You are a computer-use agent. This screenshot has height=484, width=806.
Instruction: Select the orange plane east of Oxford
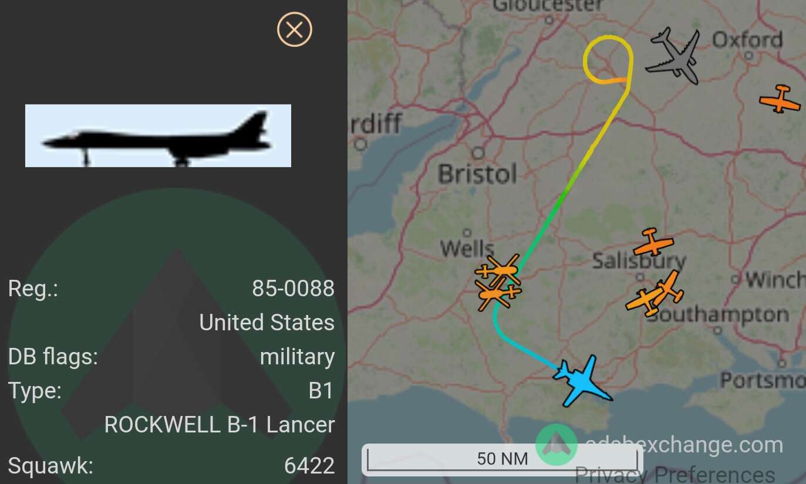coord(780,100)
